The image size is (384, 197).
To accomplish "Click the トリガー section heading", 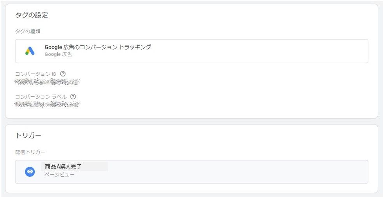I will pos(28,135).
